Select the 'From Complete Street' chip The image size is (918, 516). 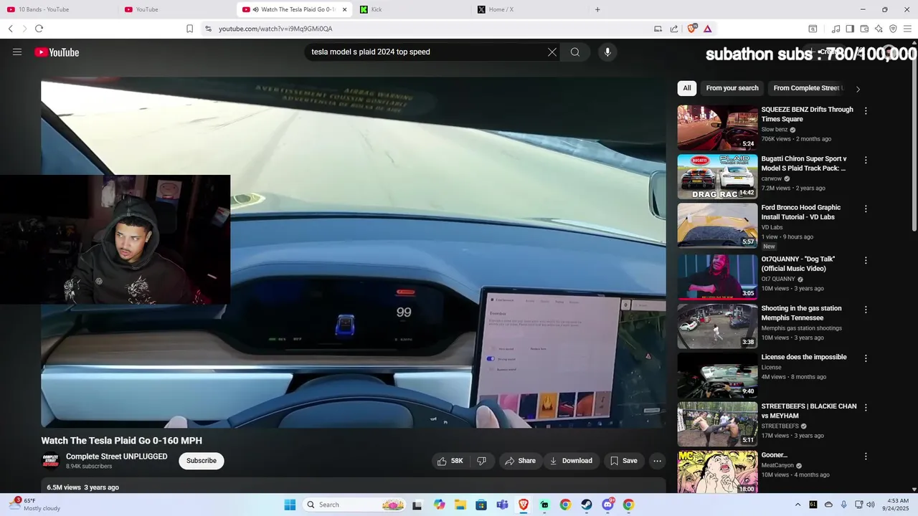click(x=808, y=88)
